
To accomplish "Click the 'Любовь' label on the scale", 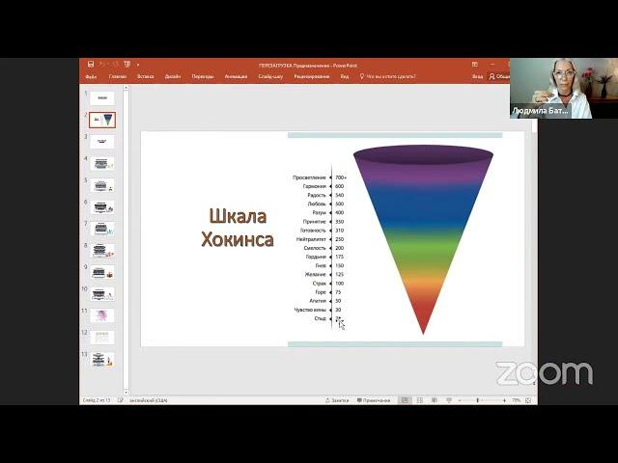I will pos(317,204).
